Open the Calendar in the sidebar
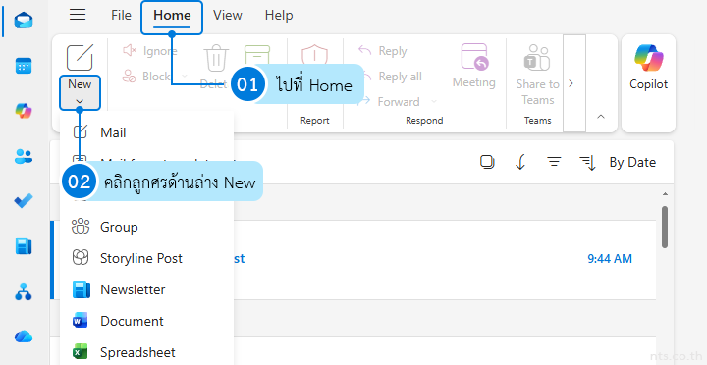The image size is (707, 365). coord(24,66)
